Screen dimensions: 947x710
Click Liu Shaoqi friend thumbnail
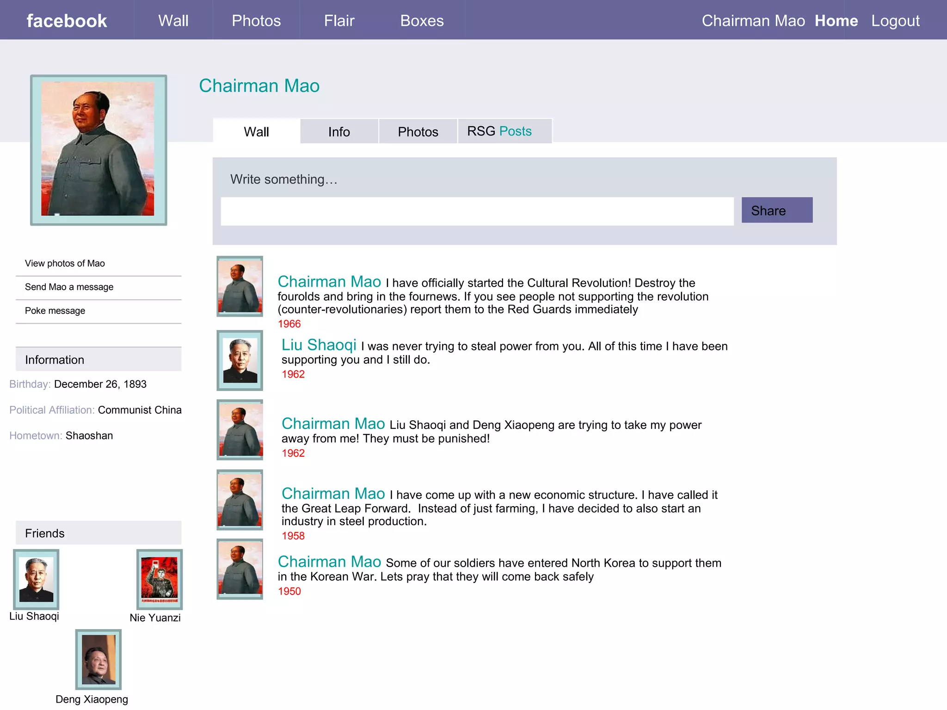(x=36, y=579)
